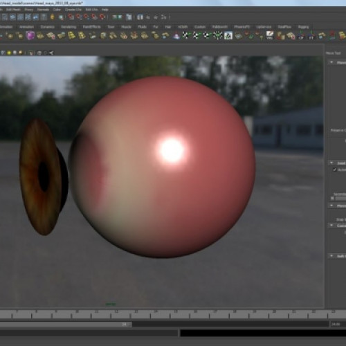Switch to the Custom shelf tab
Image resolution: width=346 pixels, height=346 pixels.
click(x=200, y=27)
